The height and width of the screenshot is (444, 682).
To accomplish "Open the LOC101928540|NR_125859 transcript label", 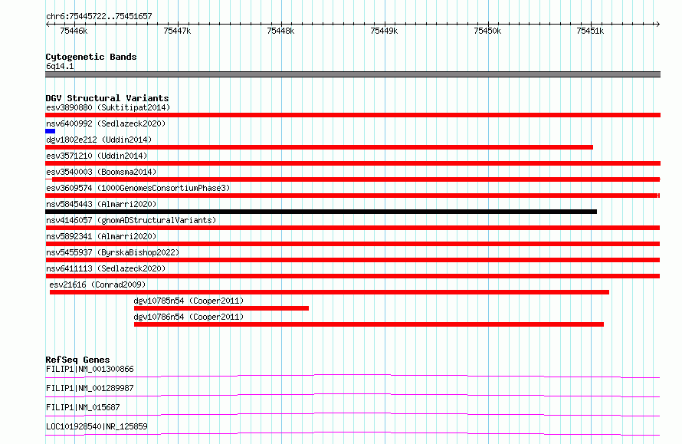I will coord(97,426).
